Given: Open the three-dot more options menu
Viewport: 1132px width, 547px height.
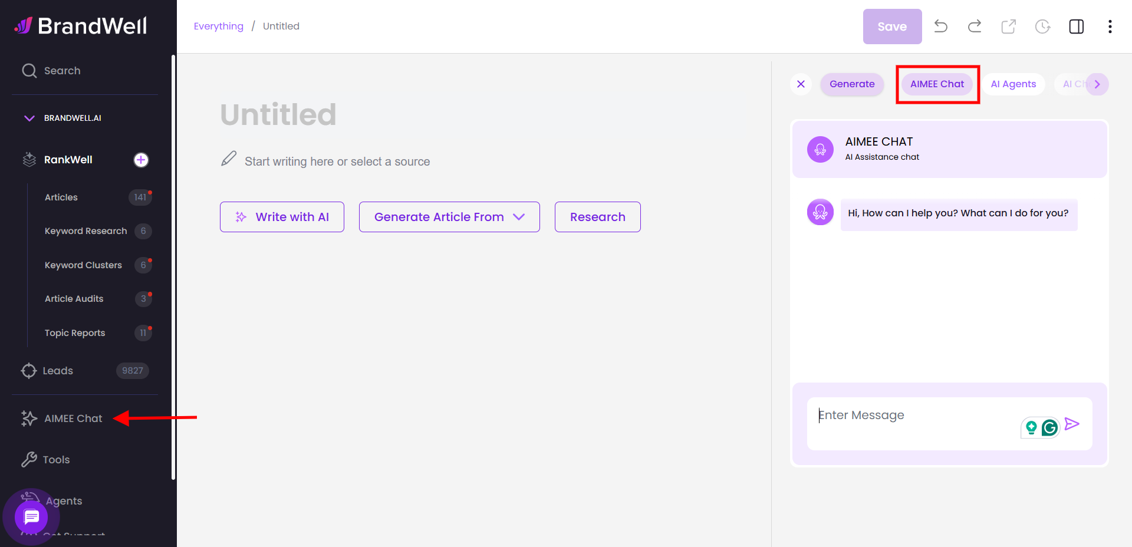Looking at the screenshot, I should [x=1110, y=27].
